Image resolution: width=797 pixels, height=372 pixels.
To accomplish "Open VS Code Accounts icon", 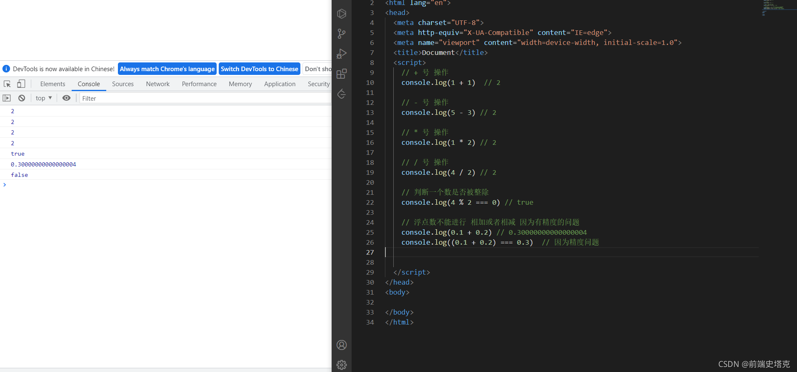I will point(342,345).
